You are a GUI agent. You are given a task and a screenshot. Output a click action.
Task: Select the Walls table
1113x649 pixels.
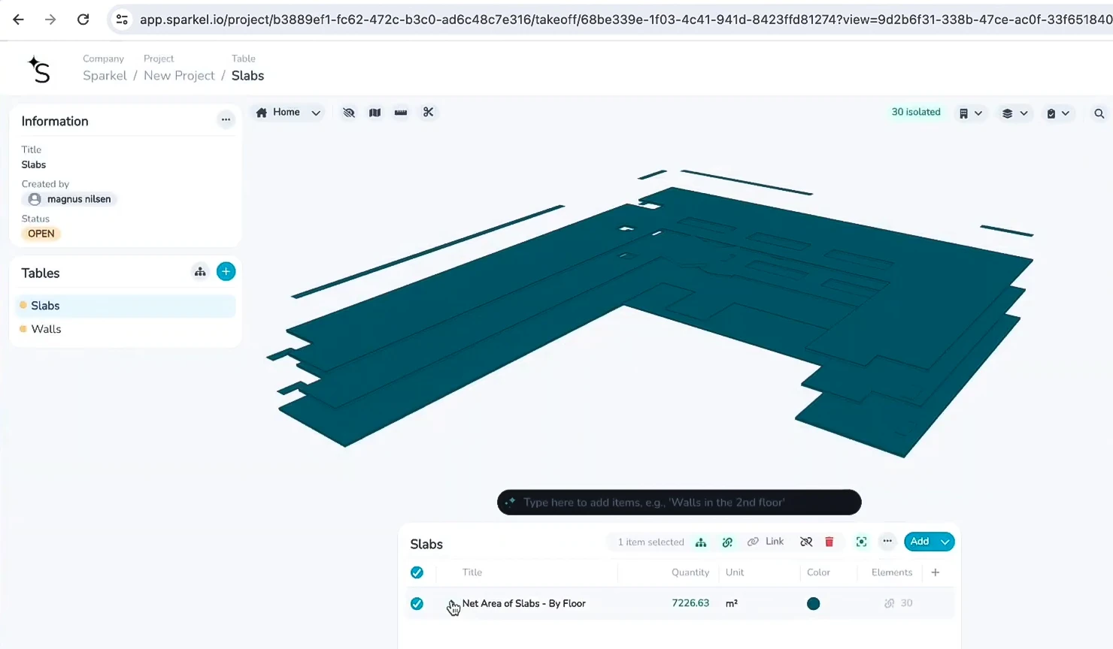click(x=47, y=329)
